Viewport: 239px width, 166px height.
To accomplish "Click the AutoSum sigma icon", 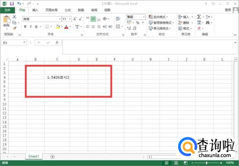I will pyautogui.click(x=199, y=17).
